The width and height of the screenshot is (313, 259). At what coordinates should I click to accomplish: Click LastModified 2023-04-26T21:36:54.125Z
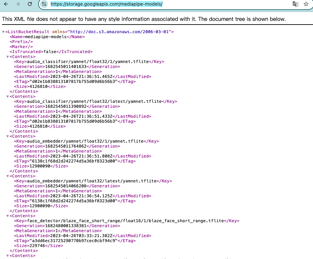pyautogui.click(x=81, y=196)
